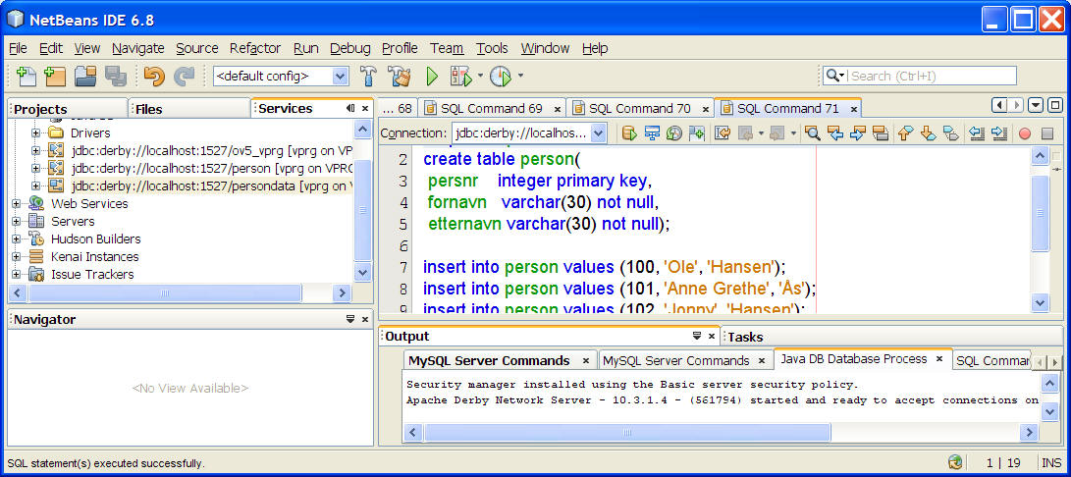The height and width of the screenshot is (477, 1071).
Task: Switch to the SQL Command 69 tab
Action: (492, 109)
